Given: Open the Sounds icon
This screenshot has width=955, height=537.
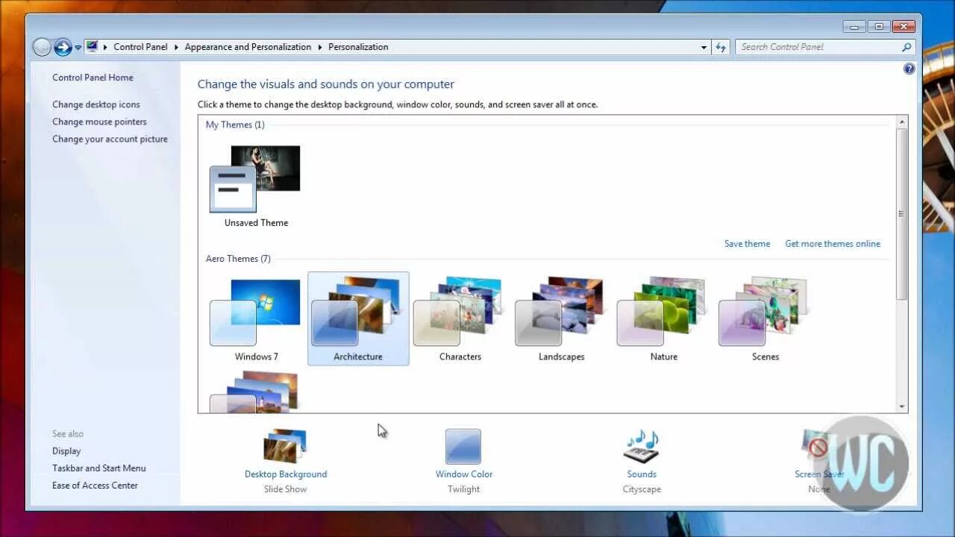Looking at the screenshot, I should tap(642, 446).
